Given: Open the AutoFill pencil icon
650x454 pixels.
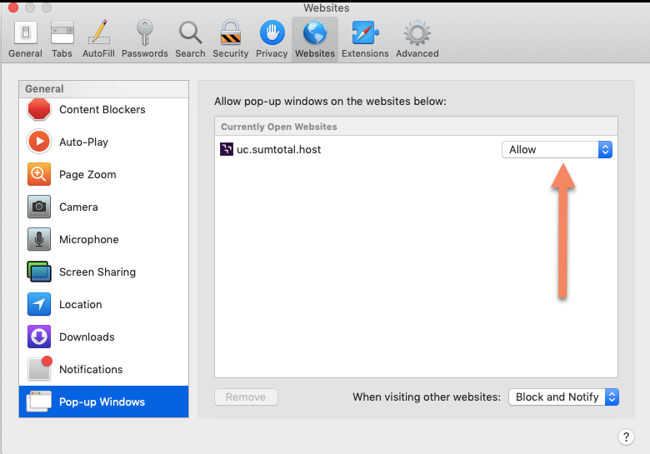Looking at the screenshot, I should (x=98, y=32).
